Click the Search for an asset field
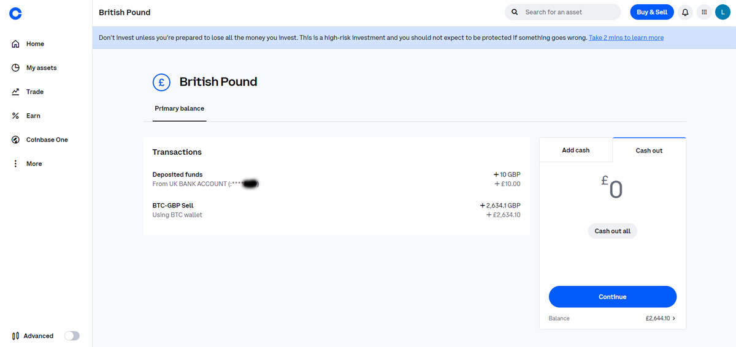736x347 pixels. click(x=563, y=12)
